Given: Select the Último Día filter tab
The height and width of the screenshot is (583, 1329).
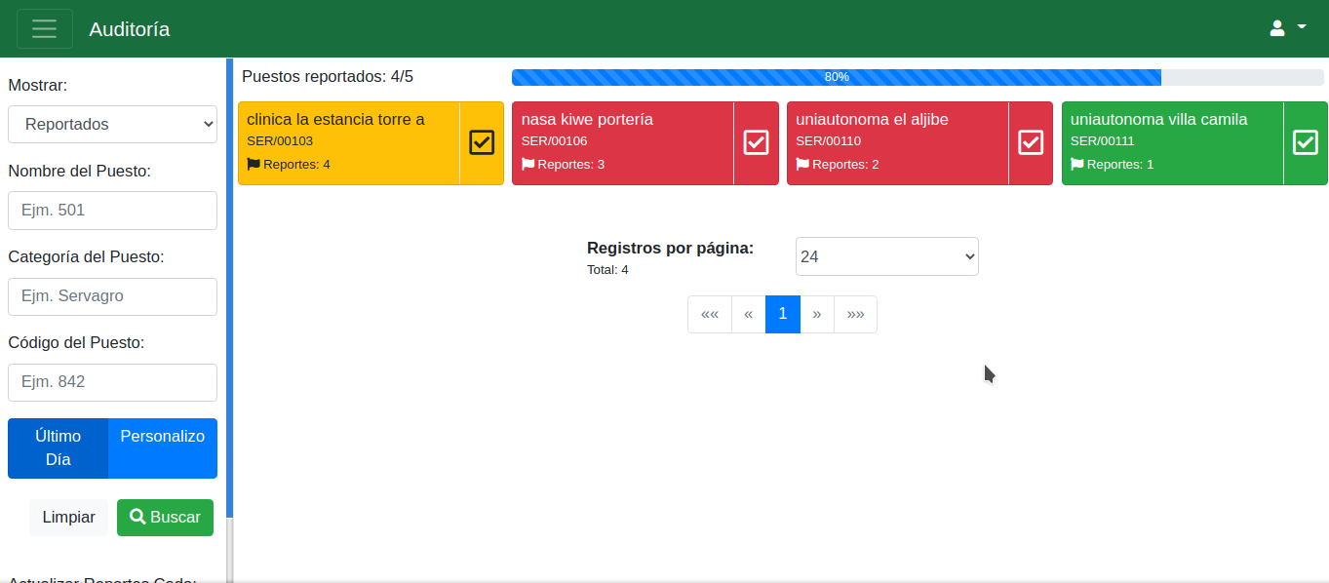Looking at the screenshot, I should (x=58, y=448).
